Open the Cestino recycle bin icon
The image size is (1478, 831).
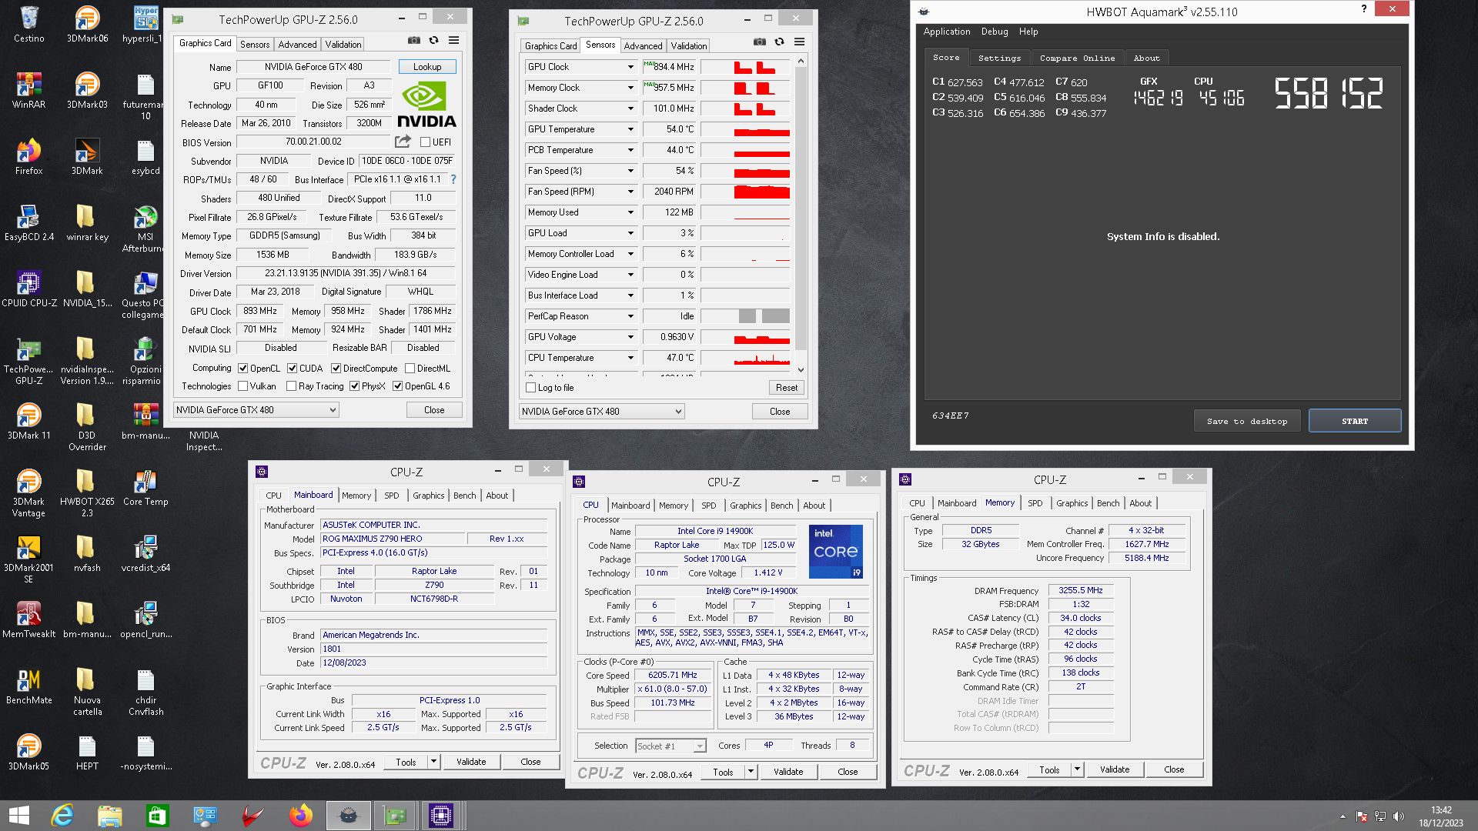coord(28,24)
